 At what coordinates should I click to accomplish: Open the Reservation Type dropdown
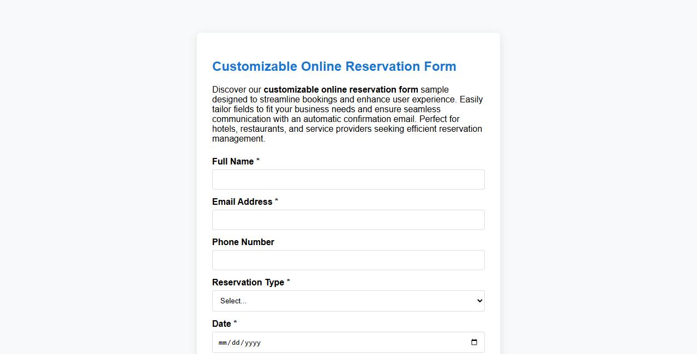[348, 301]
